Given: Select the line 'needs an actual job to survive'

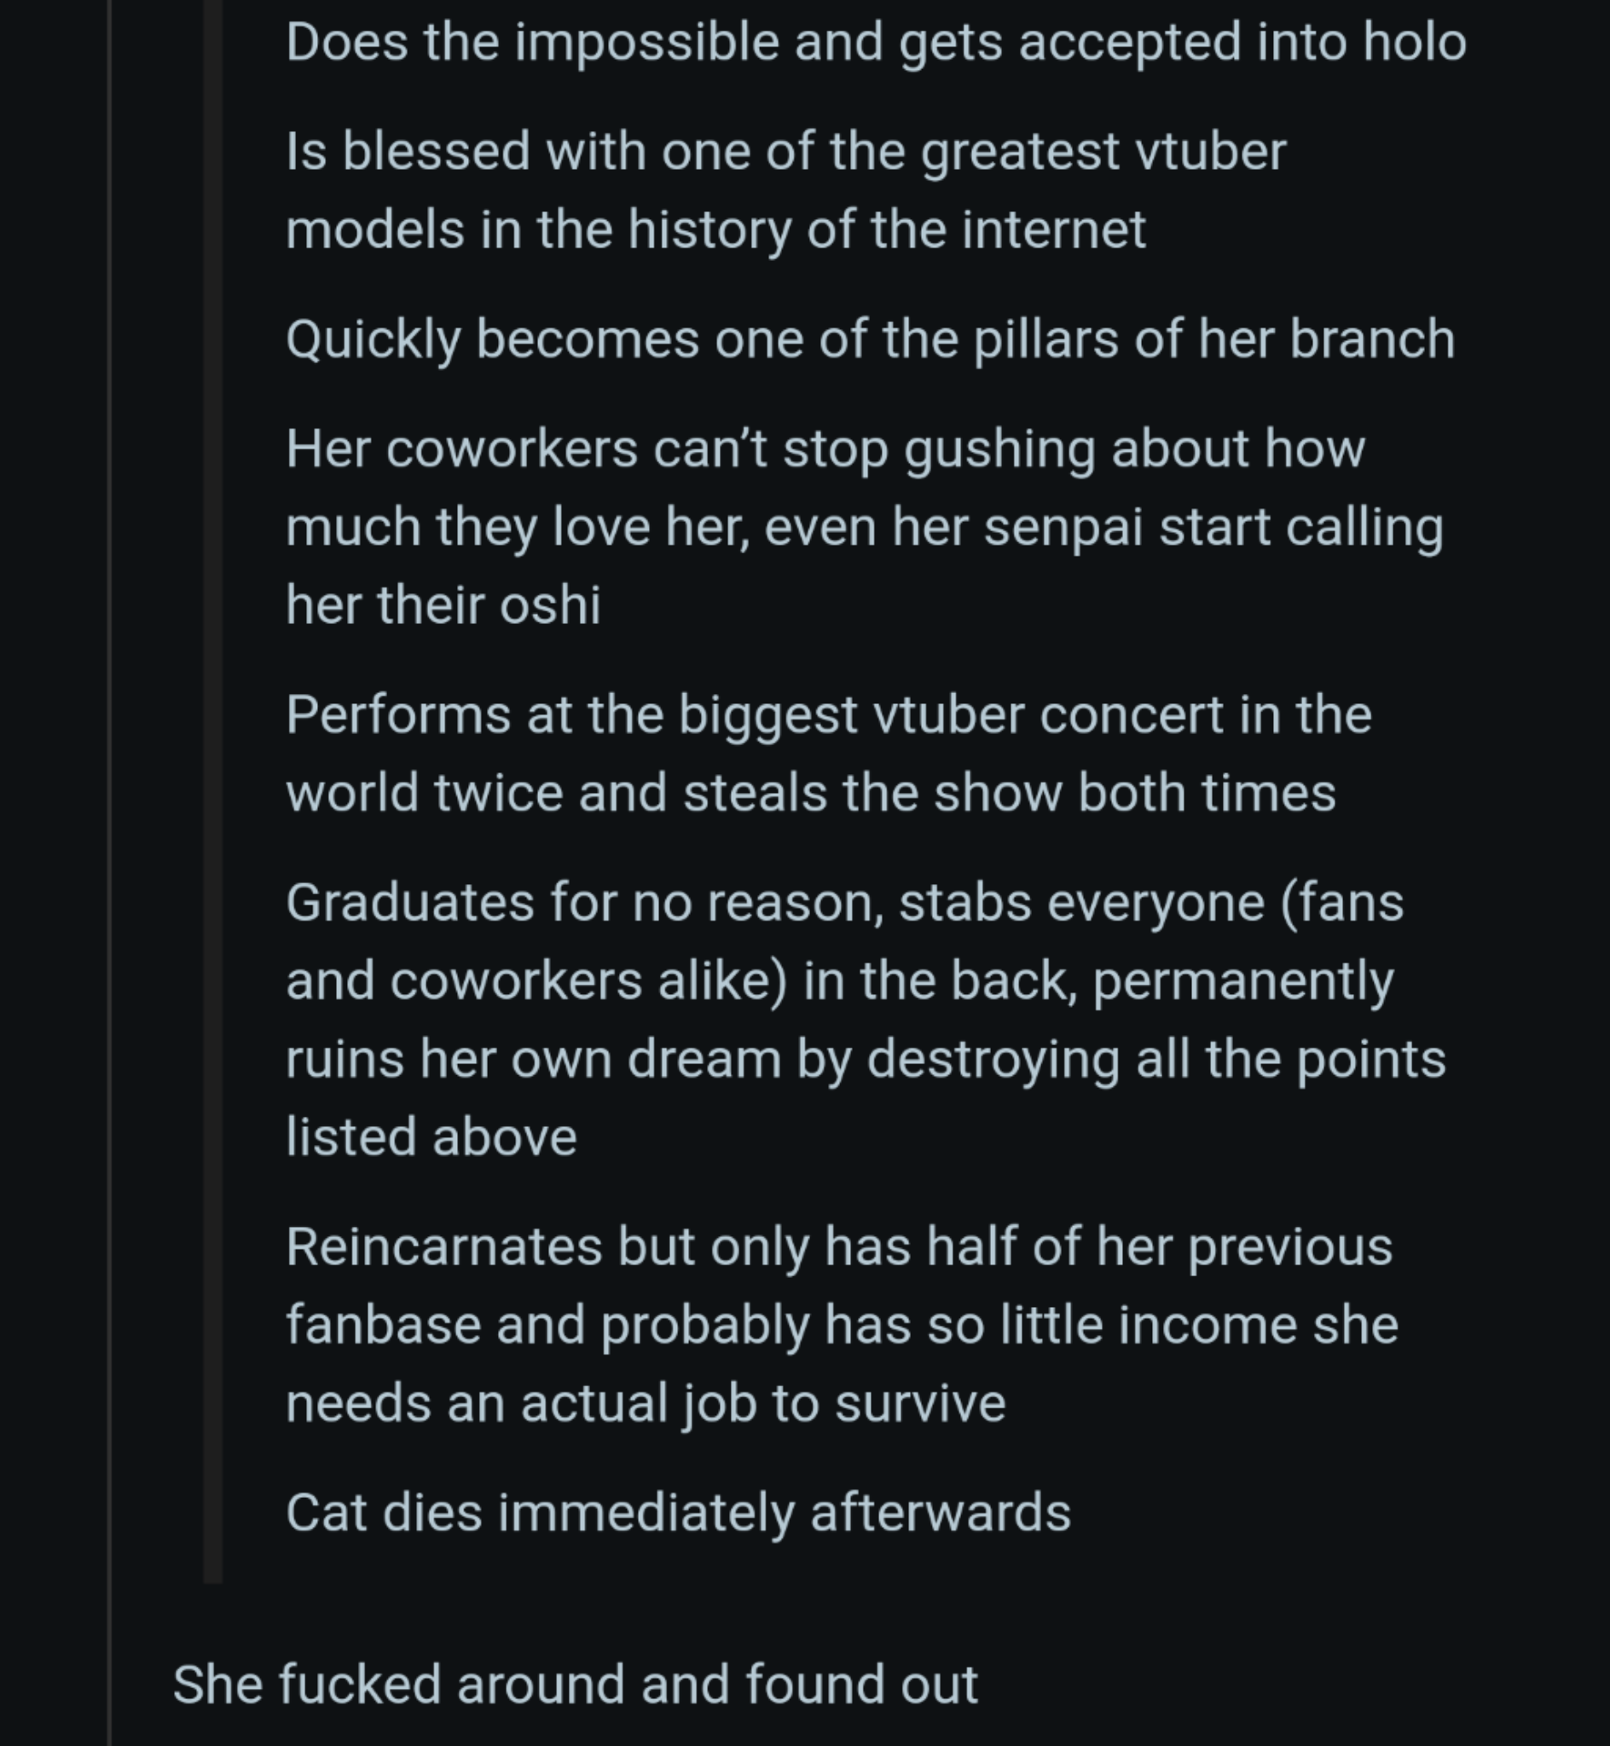Looking at the screenshot, I should (646, 1404).
